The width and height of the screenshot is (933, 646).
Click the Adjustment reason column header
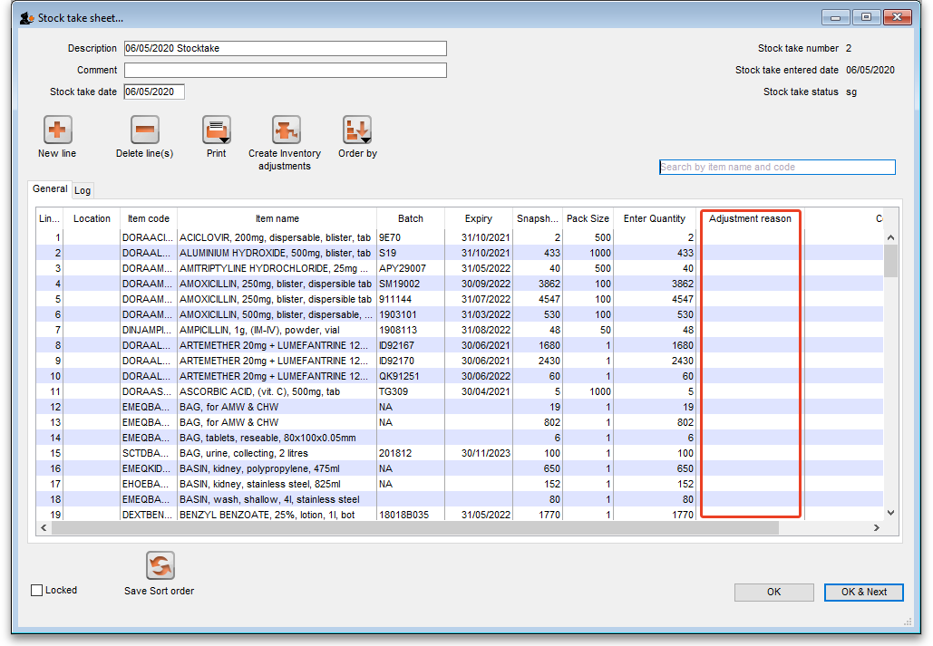pyautogui.click(x=750, y=218)
